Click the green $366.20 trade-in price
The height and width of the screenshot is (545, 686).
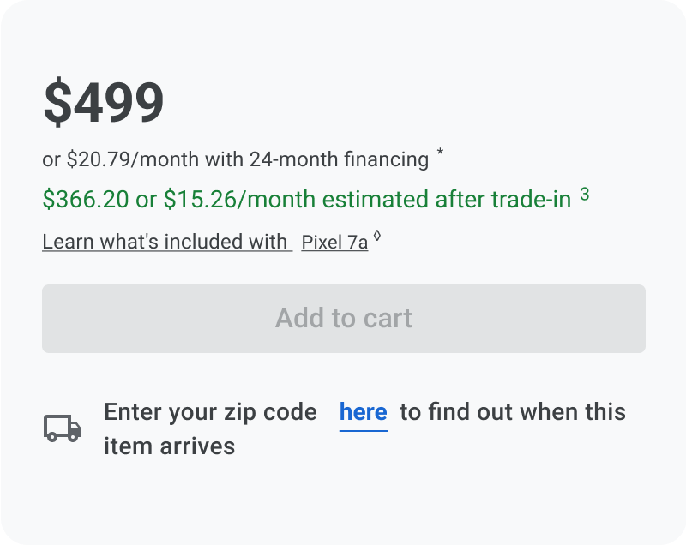[86, 200]
